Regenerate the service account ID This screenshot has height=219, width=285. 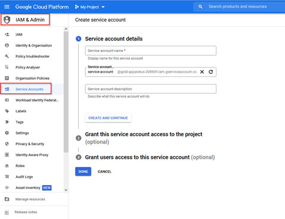coord(211,72)
